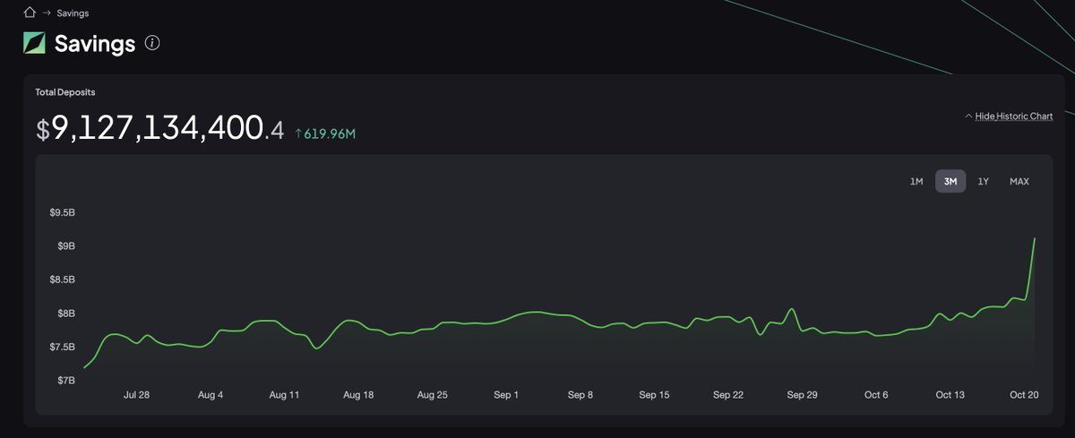1075x438 pixels.
Task: Click the $9B y-axis label
Action: tap(65, 246)
